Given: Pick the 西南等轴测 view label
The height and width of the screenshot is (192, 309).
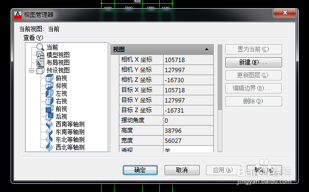Looking at the screenshot, I should click(70, 124).
